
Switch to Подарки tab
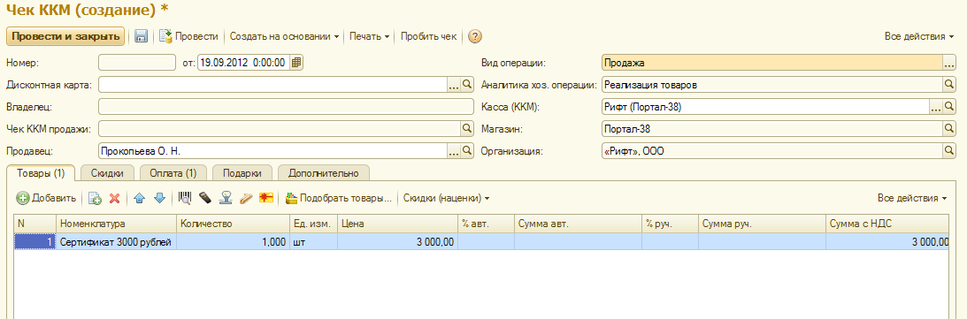[x=242, y=173]
